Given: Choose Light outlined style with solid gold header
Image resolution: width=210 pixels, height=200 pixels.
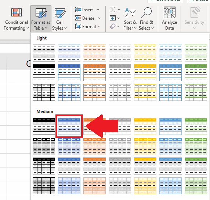Looking at the screenshot, I should [145, 73].
